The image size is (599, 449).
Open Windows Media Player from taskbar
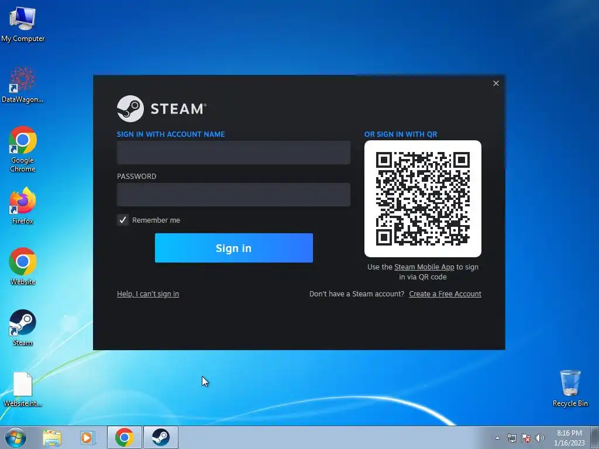coord(87,437)
